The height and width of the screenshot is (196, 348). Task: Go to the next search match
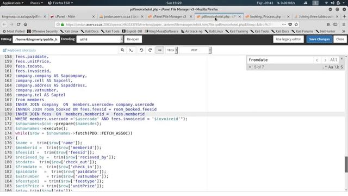tap(325, 60)
